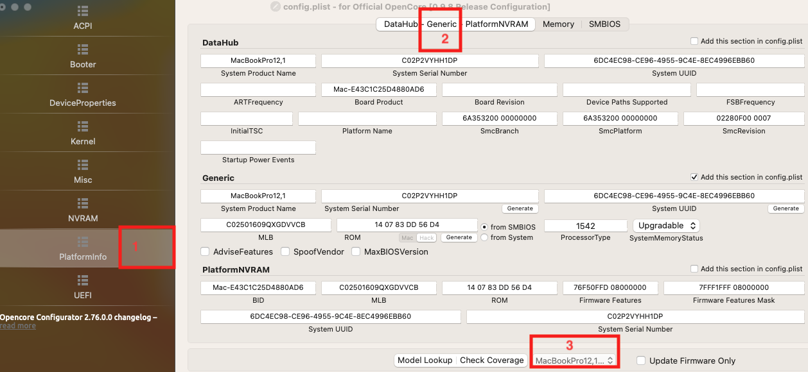Open the ACPI section icon
The image size is (808, 372).
click(83, 12)
